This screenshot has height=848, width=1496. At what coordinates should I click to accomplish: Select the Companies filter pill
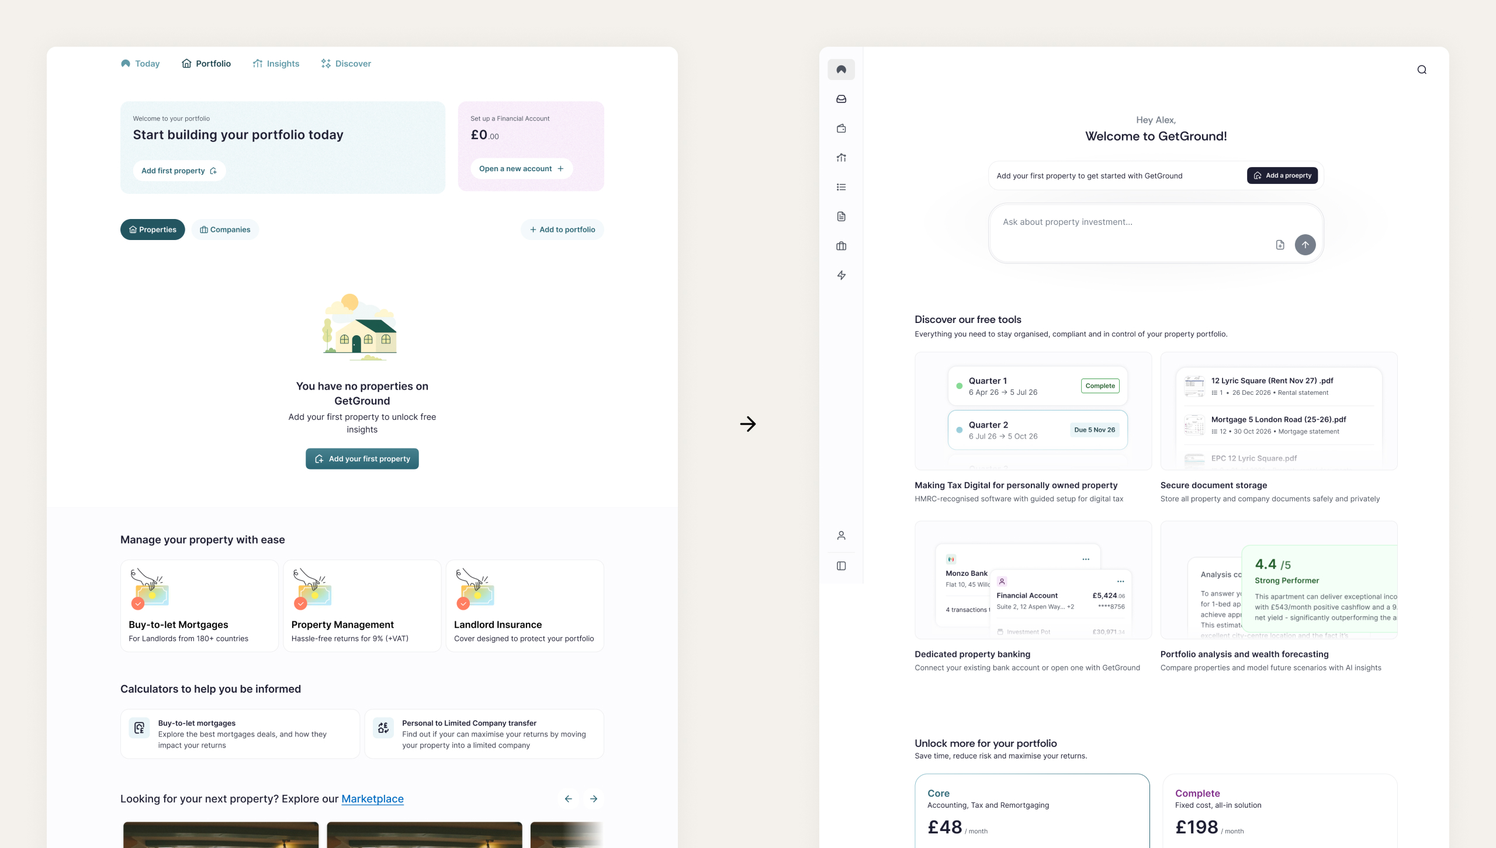click(225, 230)
